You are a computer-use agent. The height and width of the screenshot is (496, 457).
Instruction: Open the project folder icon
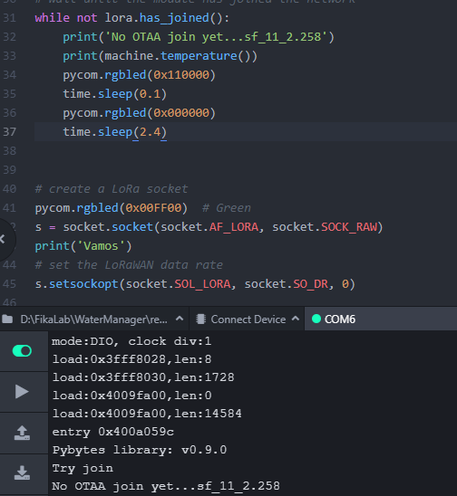tap(7, 320)
